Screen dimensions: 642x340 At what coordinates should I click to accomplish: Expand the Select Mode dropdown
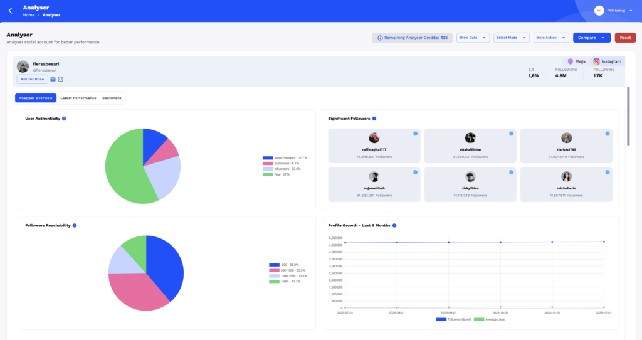click(x=511, y=38)
